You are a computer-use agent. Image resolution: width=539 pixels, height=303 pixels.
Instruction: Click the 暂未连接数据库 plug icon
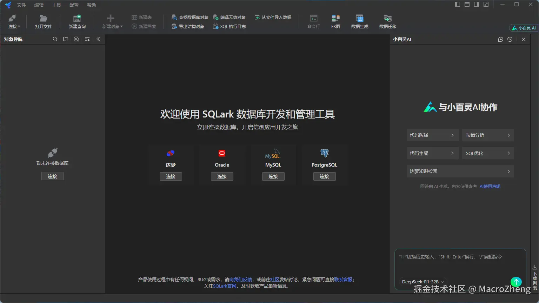tap(53, 153)
